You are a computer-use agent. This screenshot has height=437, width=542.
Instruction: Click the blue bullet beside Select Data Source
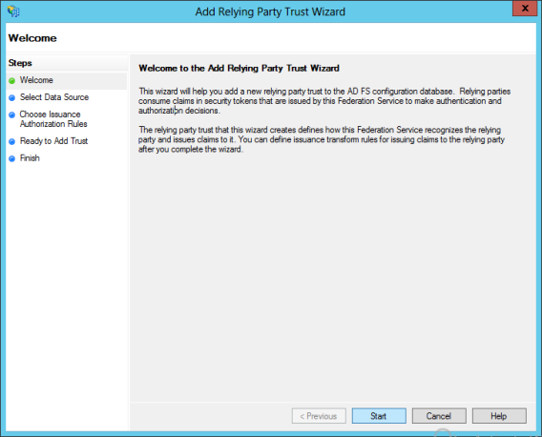12,98
